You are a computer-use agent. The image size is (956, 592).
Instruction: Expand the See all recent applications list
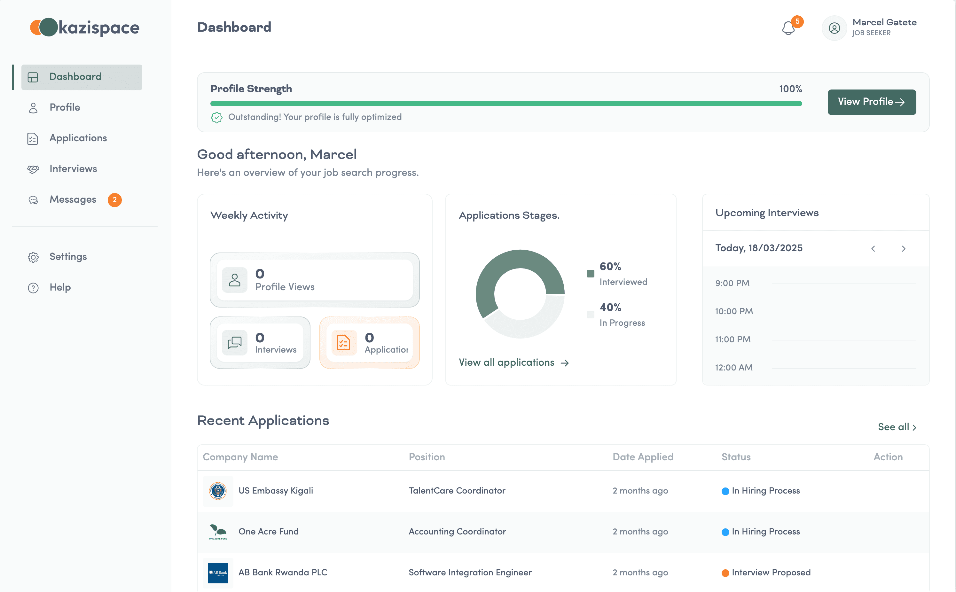pos(897,427)
